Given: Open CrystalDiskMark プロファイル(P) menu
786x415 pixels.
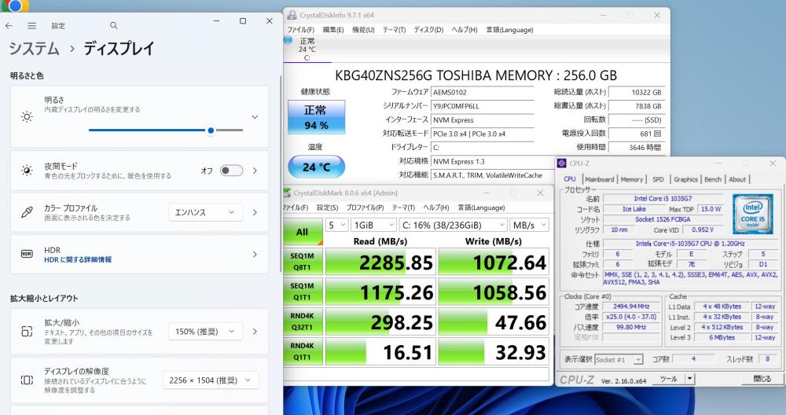Looking at the screenshot, I should pyautogui.click(x=365, y=207).
